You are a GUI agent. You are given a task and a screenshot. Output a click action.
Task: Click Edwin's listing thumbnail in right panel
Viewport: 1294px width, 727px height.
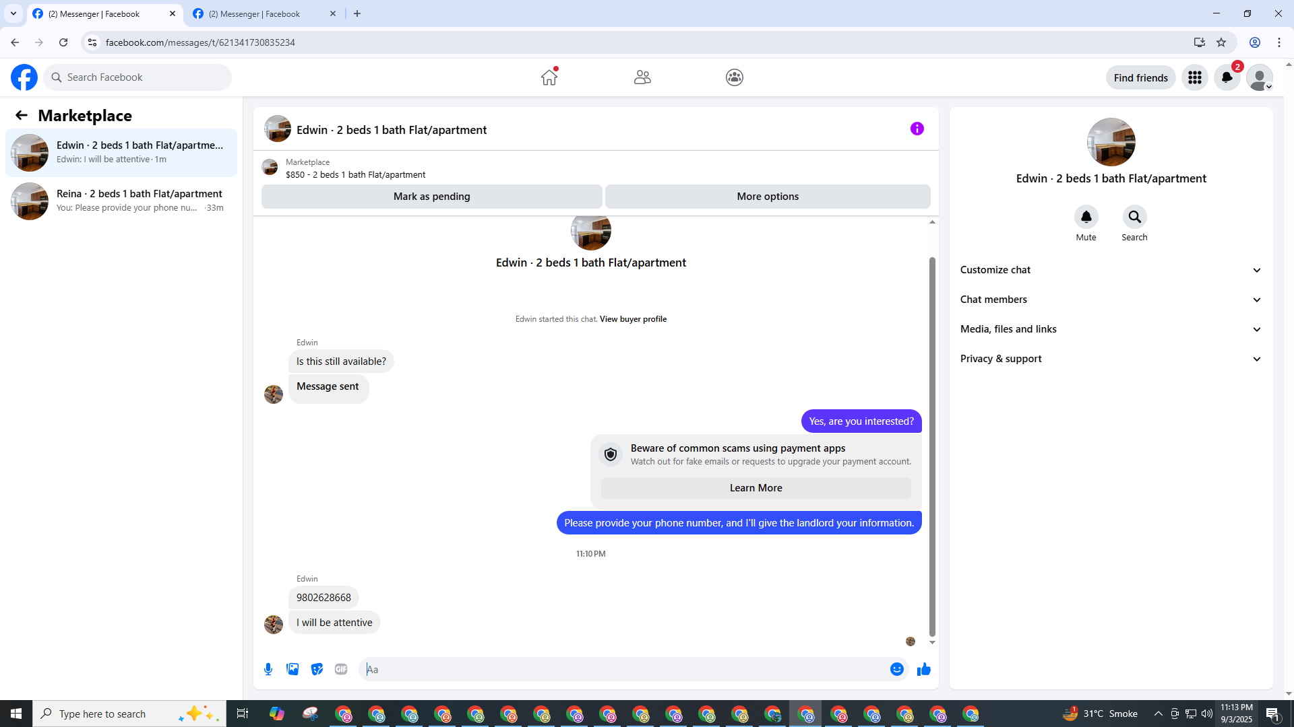point(1111,142)
